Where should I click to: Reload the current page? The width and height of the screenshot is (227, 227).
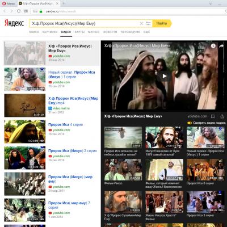[x=19, y=11]
